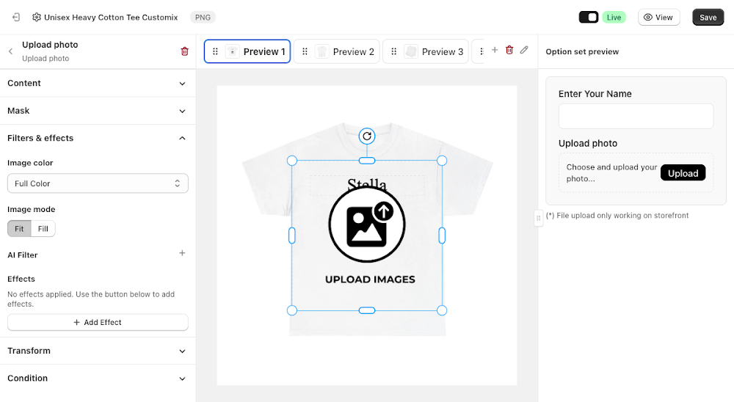Expand the Mask section
Image resolution: width=734 pixels, height=402 pixels.
coord(98,111)
